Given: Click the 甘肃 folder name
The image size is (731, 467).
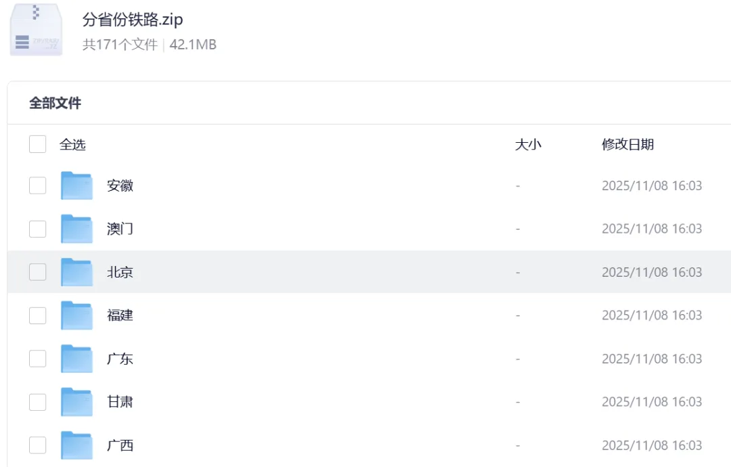Looking at the screenshot, I should click(x=120, y=402).
